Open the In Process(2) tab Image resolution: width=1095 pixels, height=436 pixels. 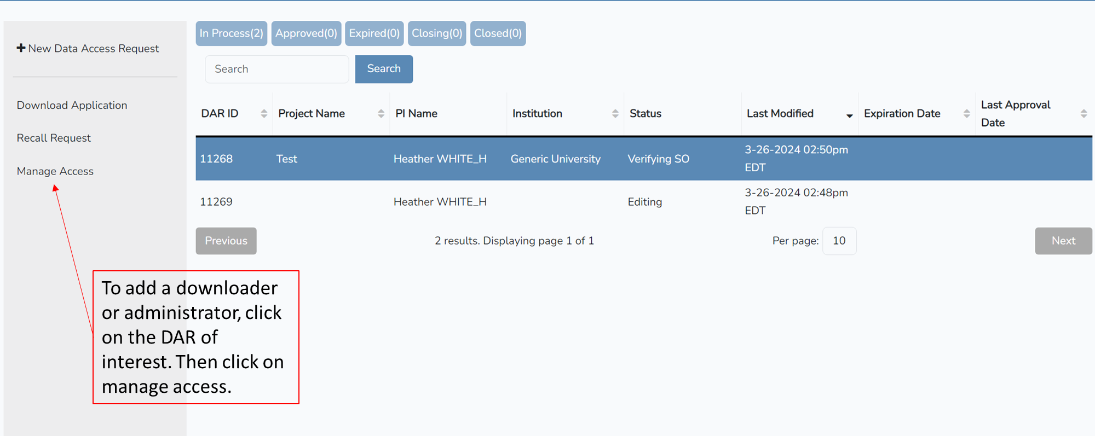[x=231, y=33]
